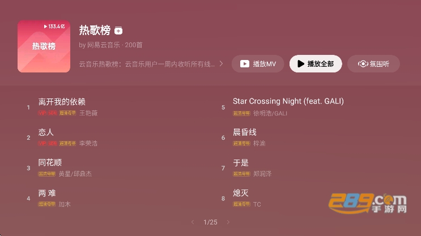The width and height of the screenshot is (421, 236).
Task: Select song 两难 by 加木
Action: pos(113,198)
